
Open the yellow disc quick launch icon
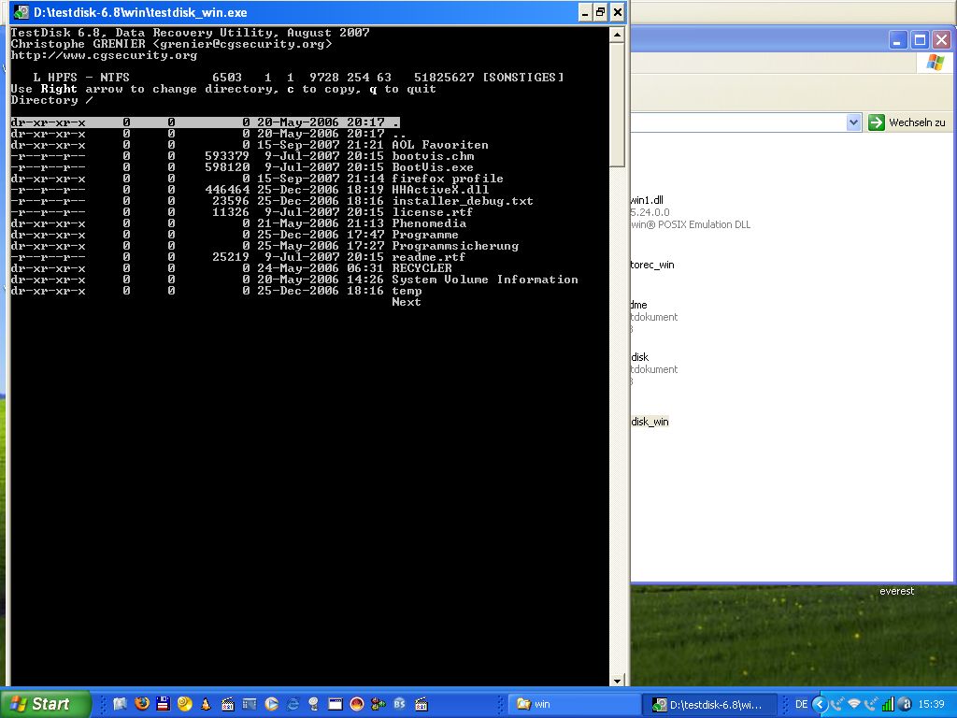click(185, 704)
